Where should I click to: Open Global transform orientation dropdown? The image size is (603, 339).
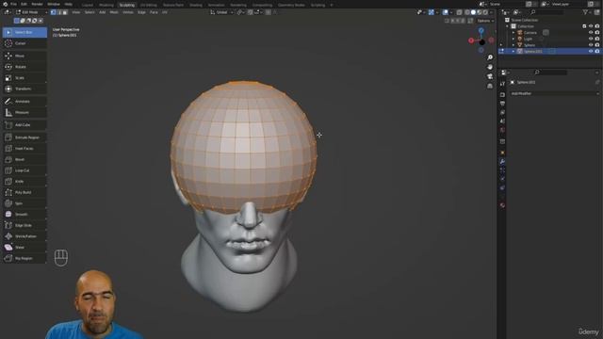222,12
